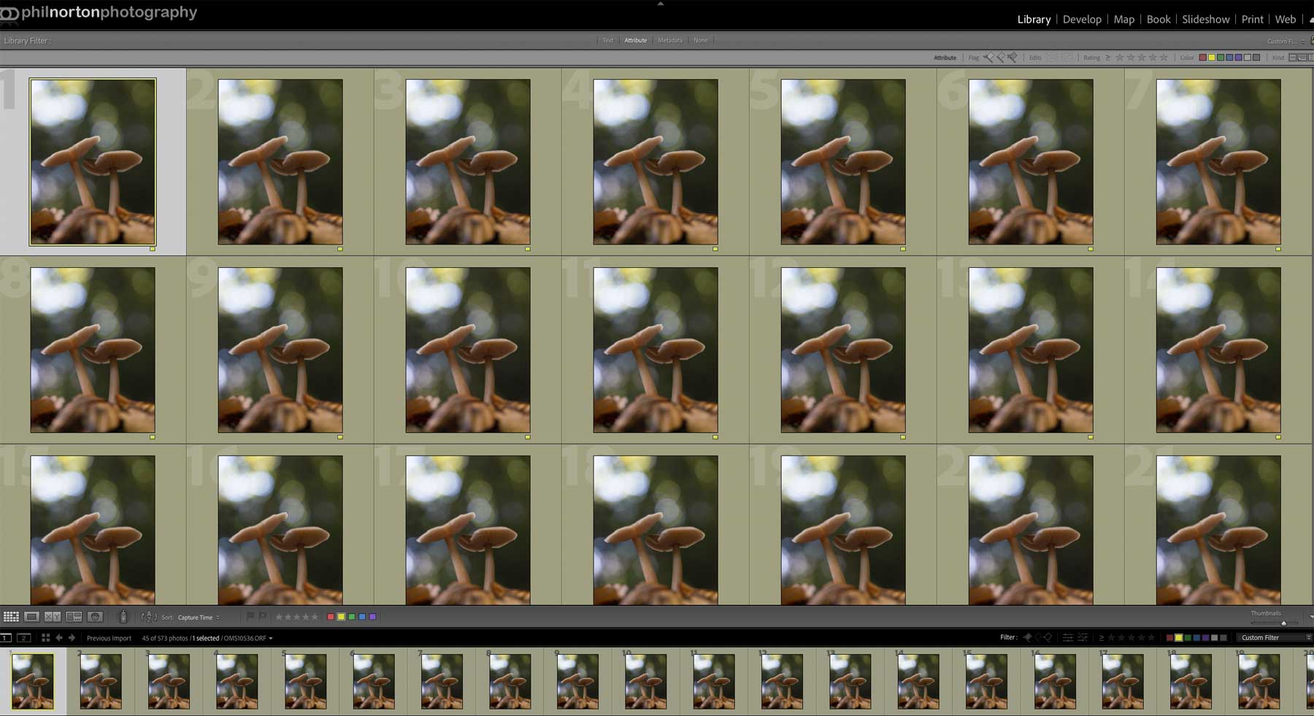
Task: Open People view icon in the toolbar
Action: coord(95,617)
